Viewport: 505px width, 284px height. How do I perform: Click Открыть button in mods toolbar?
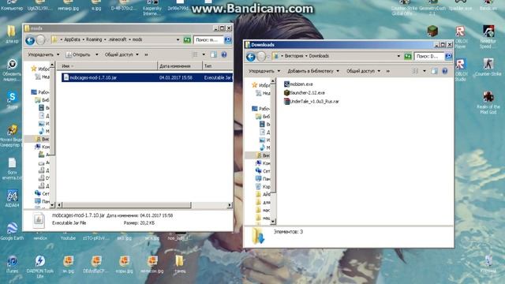(x=78, y=54)
